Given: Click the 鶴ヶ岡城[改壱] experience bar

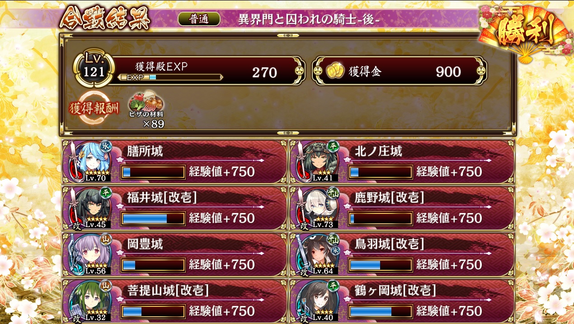Looking at the screenshot, I should (x=381, y=311).
